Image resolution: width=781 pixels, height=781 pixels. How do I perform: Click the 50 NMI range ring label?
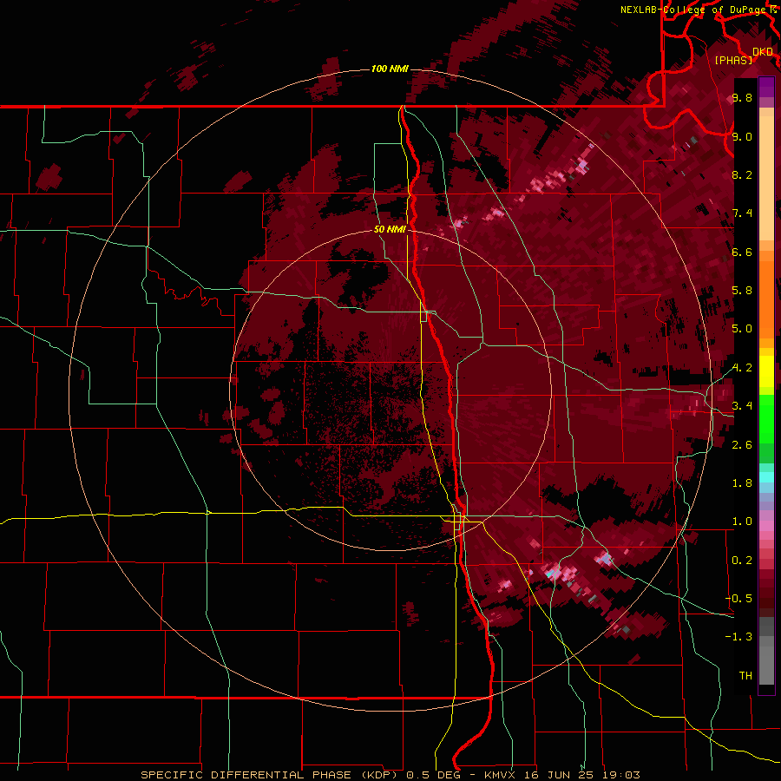(x=390, y=229)
